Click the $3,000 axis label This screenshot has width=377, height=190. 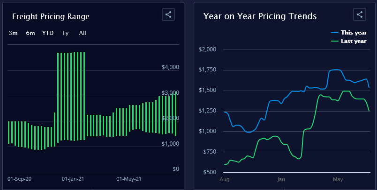(x=171, y=93)
